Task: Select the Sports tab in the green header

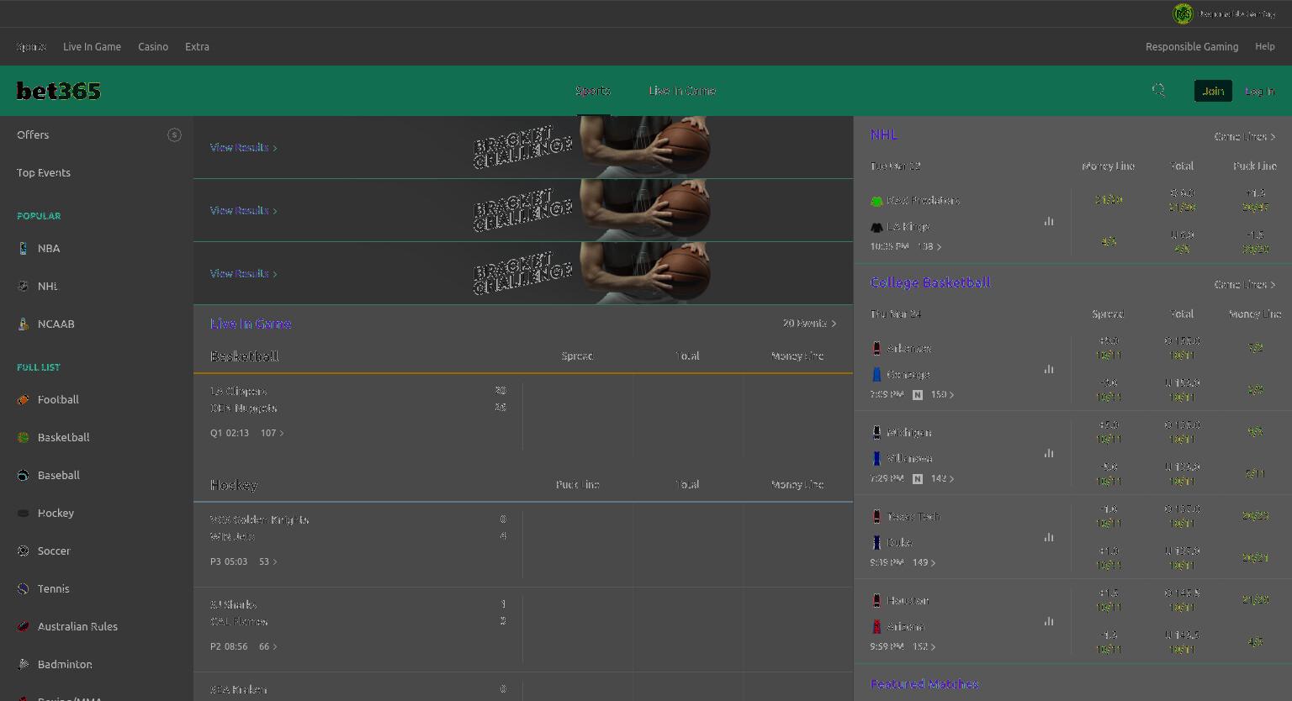Action: (593, 91)
